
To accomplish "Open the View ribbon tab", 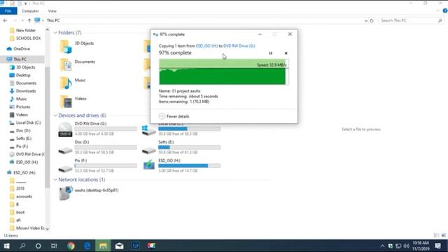I will [x=52, y=11].
